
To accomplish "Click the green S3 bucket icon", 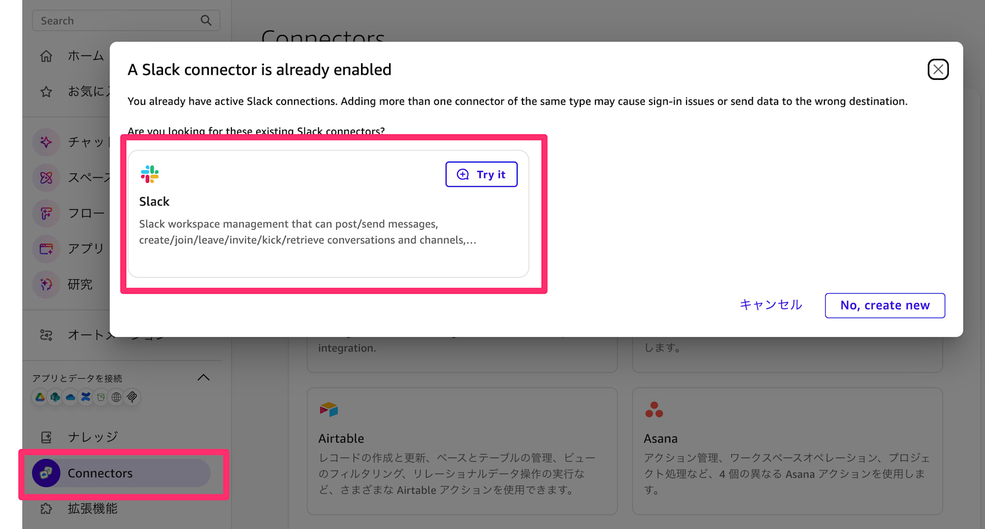I will pyautogui.click(x=101, y=397).
